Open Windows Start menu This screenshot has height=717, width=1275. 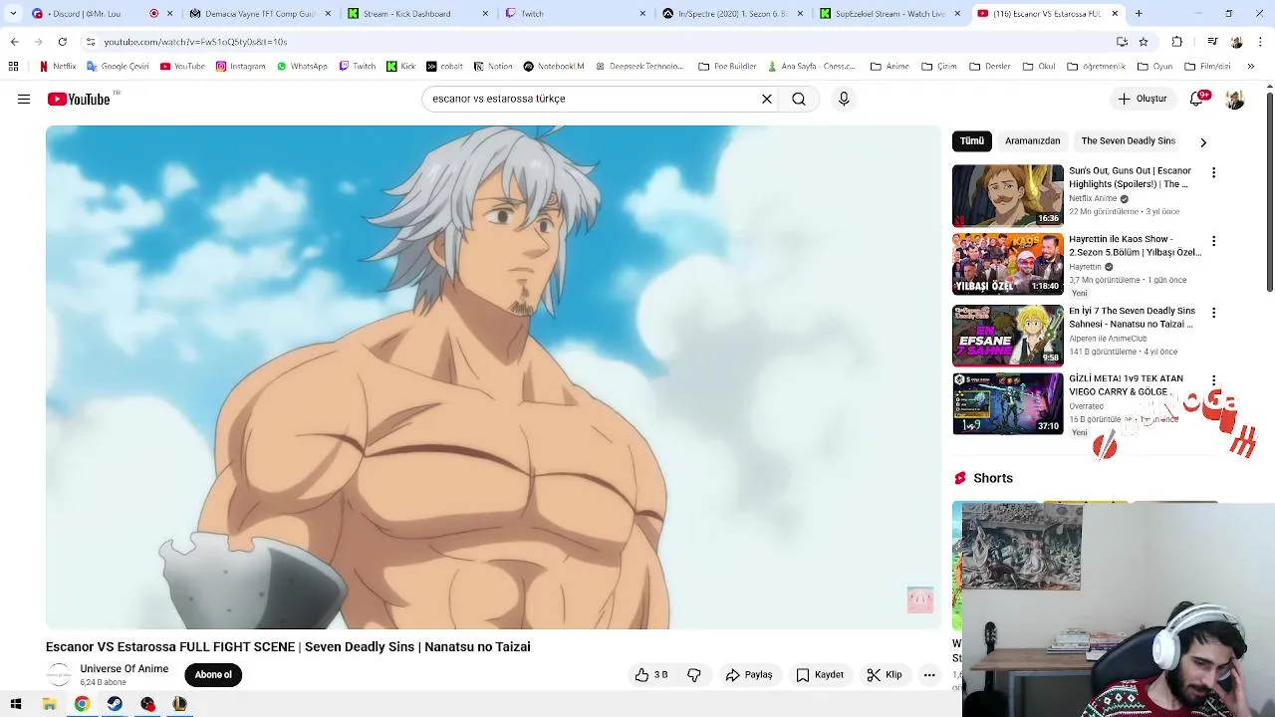click(16, 704)
